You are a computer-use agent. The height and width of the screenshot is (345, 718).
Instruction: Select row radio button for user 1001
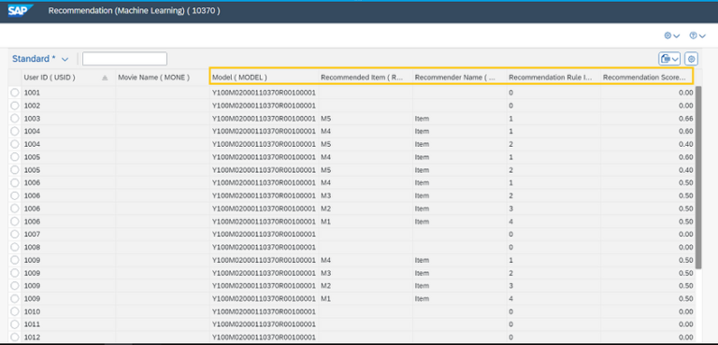[15, 93]
